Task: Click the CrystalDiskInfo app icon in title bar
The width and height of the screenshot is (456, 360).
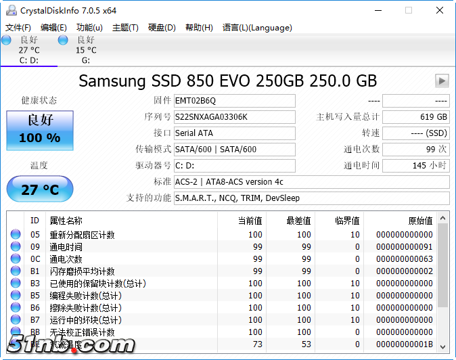Action: point(9,10)
